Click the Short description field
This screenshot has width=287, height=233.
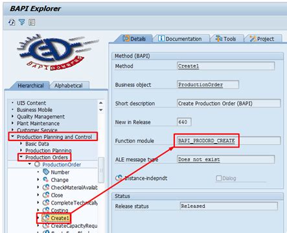click(x=229, y=104)
